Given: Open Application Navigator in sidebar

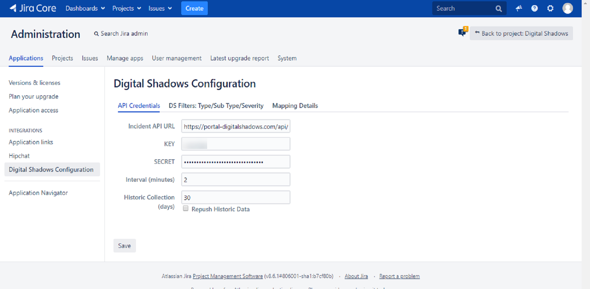Looking at the screenshot, I should pos(38,193).
